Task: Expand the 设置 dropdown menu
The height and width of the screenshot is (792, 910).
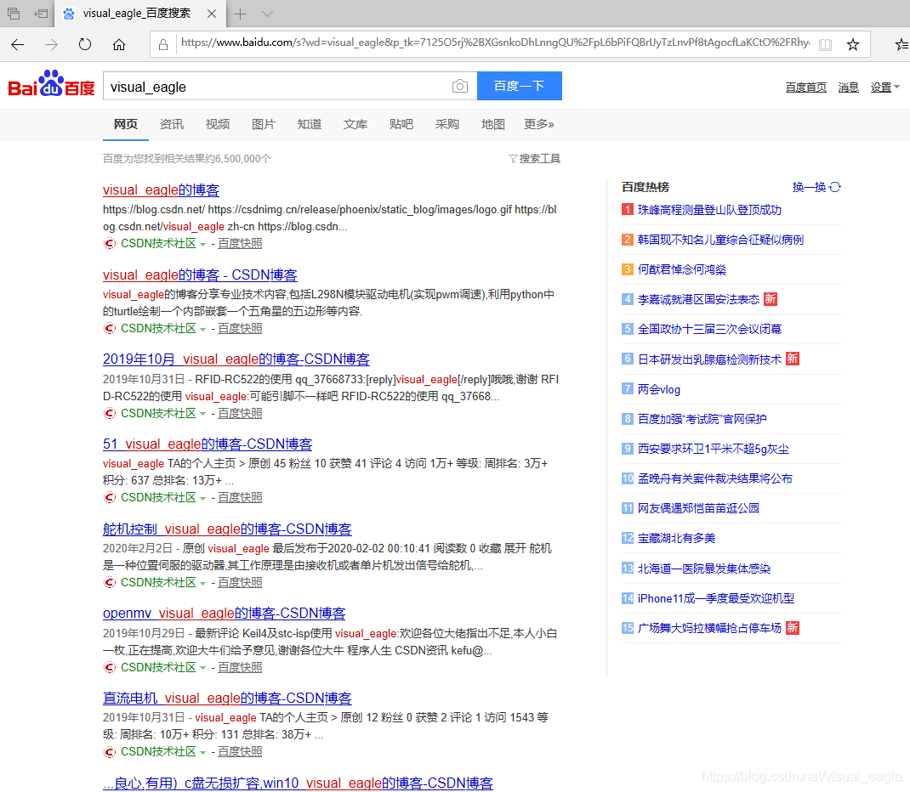Action: click(884, 88)
